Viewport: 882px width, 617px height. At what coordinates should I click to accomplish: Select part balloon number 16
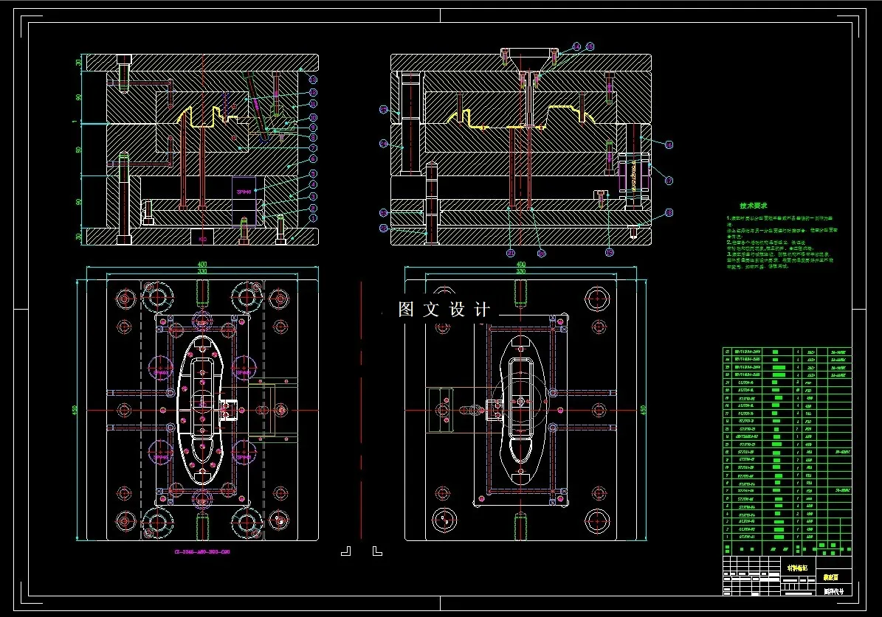click(668, 144)
